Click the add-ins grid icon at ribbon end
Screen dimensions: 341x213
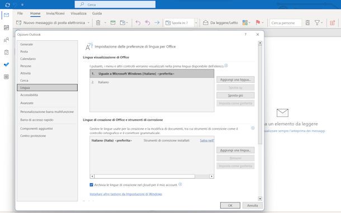tap(332, 22)
